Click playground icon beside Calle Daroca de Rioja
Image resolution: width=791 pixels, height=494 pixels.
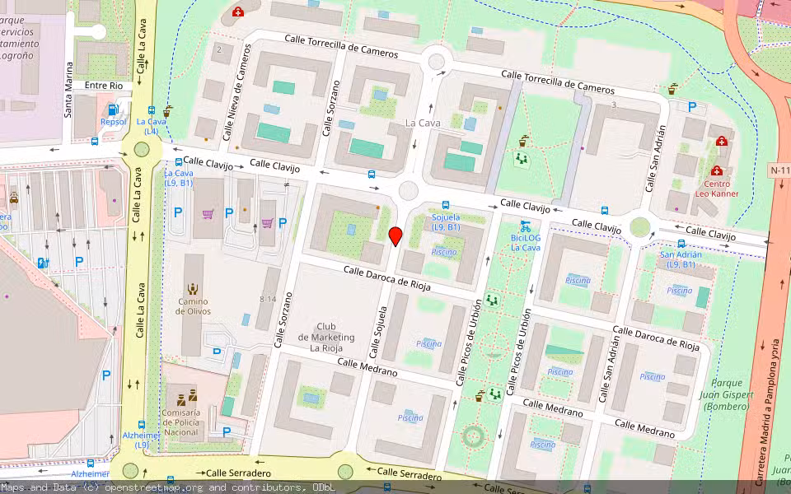(492, 301)
